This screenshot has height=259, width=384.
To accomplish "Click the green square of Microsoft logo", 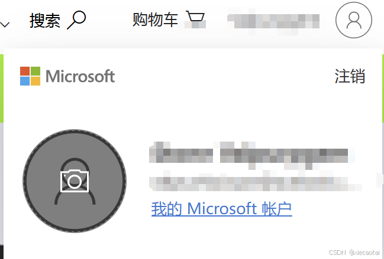I will point(36,71).
